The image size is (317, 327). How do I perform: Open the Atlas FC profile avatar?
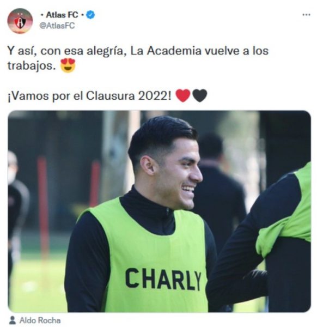tap(20, 21)
